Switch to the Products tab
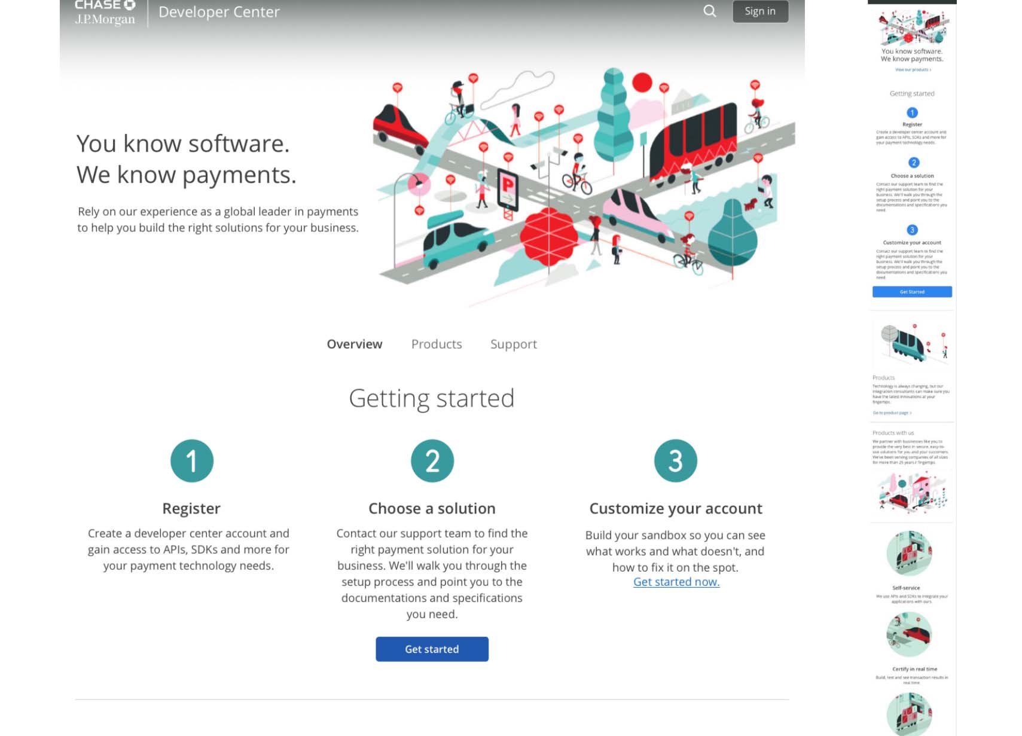This screenshot has width=1022, height=736. [437, 344]
